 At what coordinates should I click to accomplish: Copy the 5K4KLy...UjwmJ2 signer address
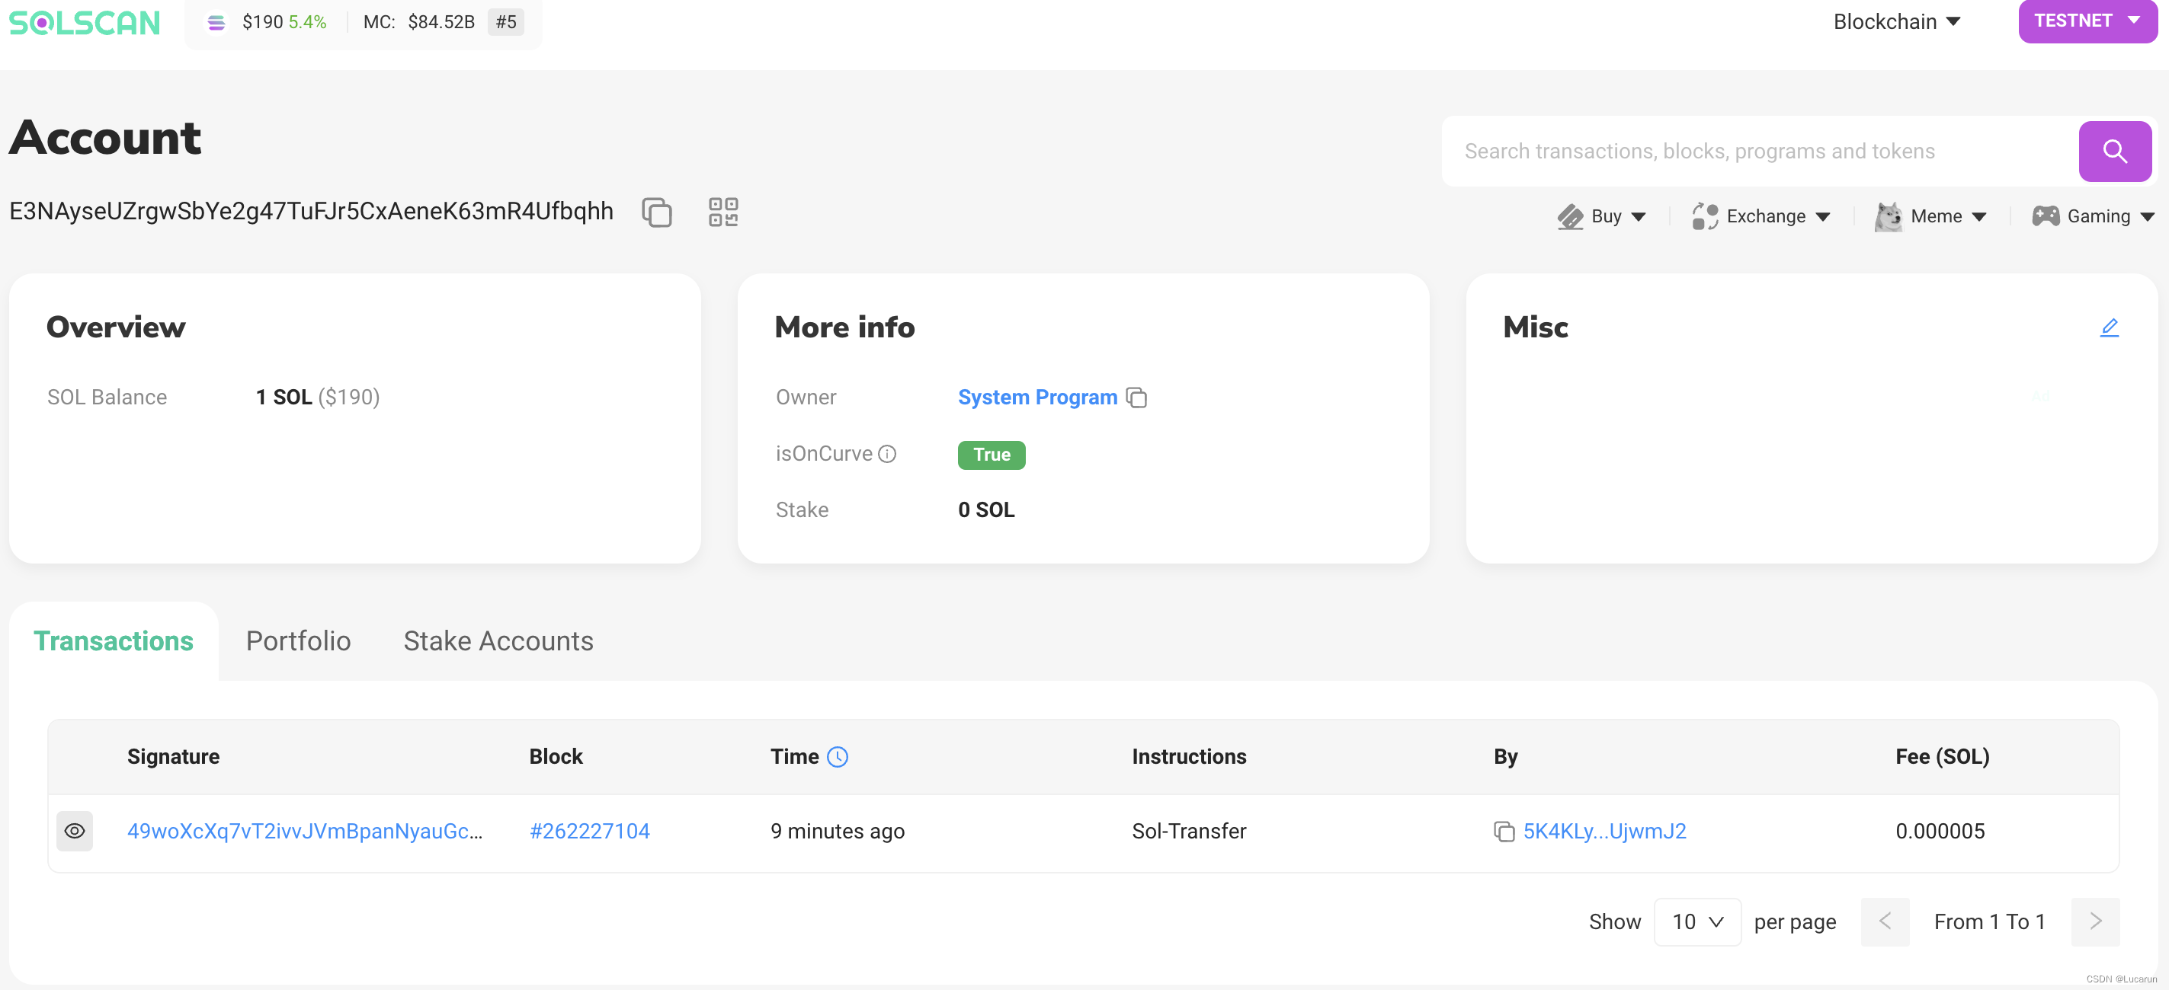(x=1503, y=831)
